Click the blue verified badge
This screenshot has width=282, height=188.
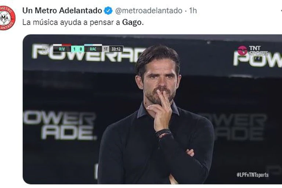click(x=108, y=11)
